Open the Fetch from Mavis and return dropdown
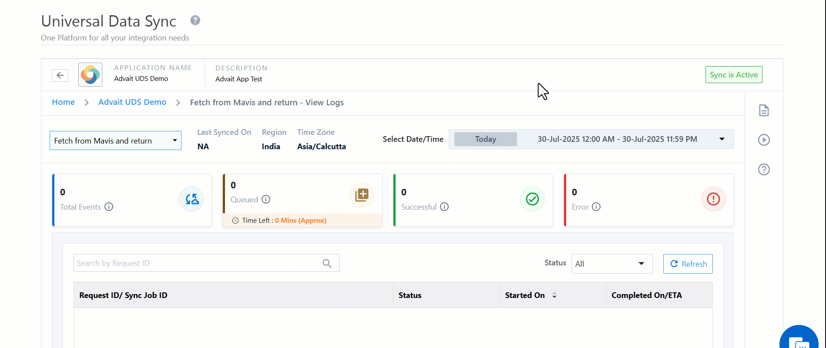The width and height of the screenshot is (826, 348). pos(115,141)
